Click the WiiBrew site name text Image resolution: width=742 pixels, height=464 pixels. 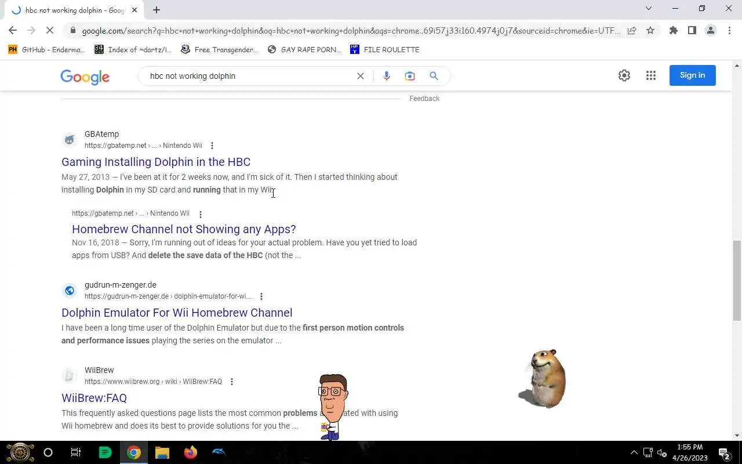(99, 370)
